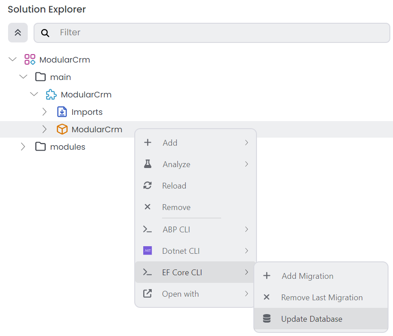
Task: Click the .NET badge icon beside Dotnet CLI
Action: pos(147,251)
